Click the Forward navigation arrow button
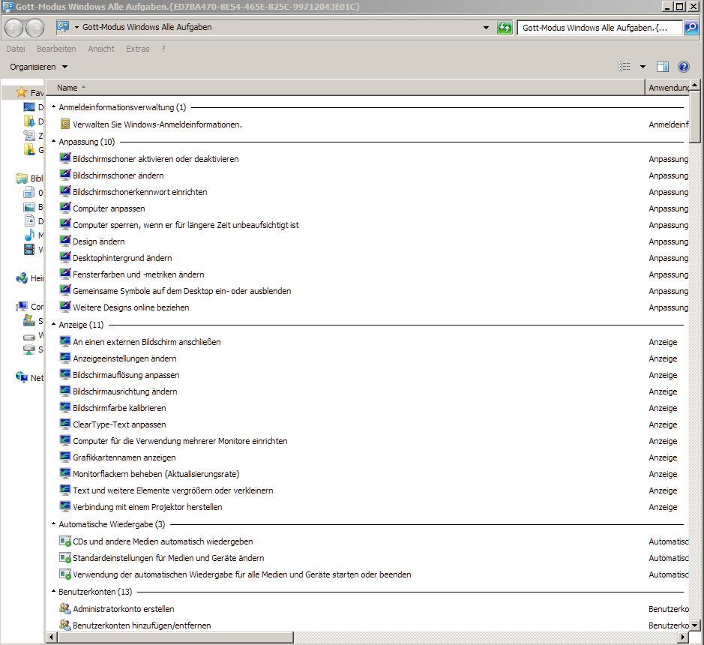The height and width of the screenshot is (645, 704). click(34, 28)
